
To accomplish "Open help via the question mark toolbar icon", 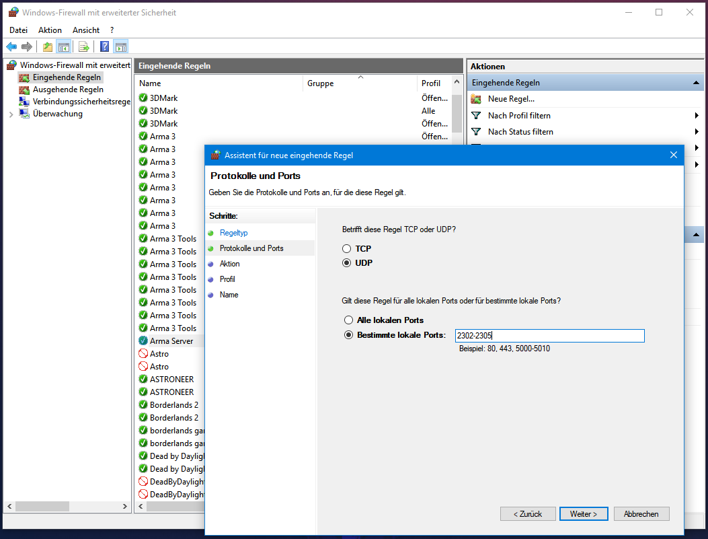I will point(104,46).
